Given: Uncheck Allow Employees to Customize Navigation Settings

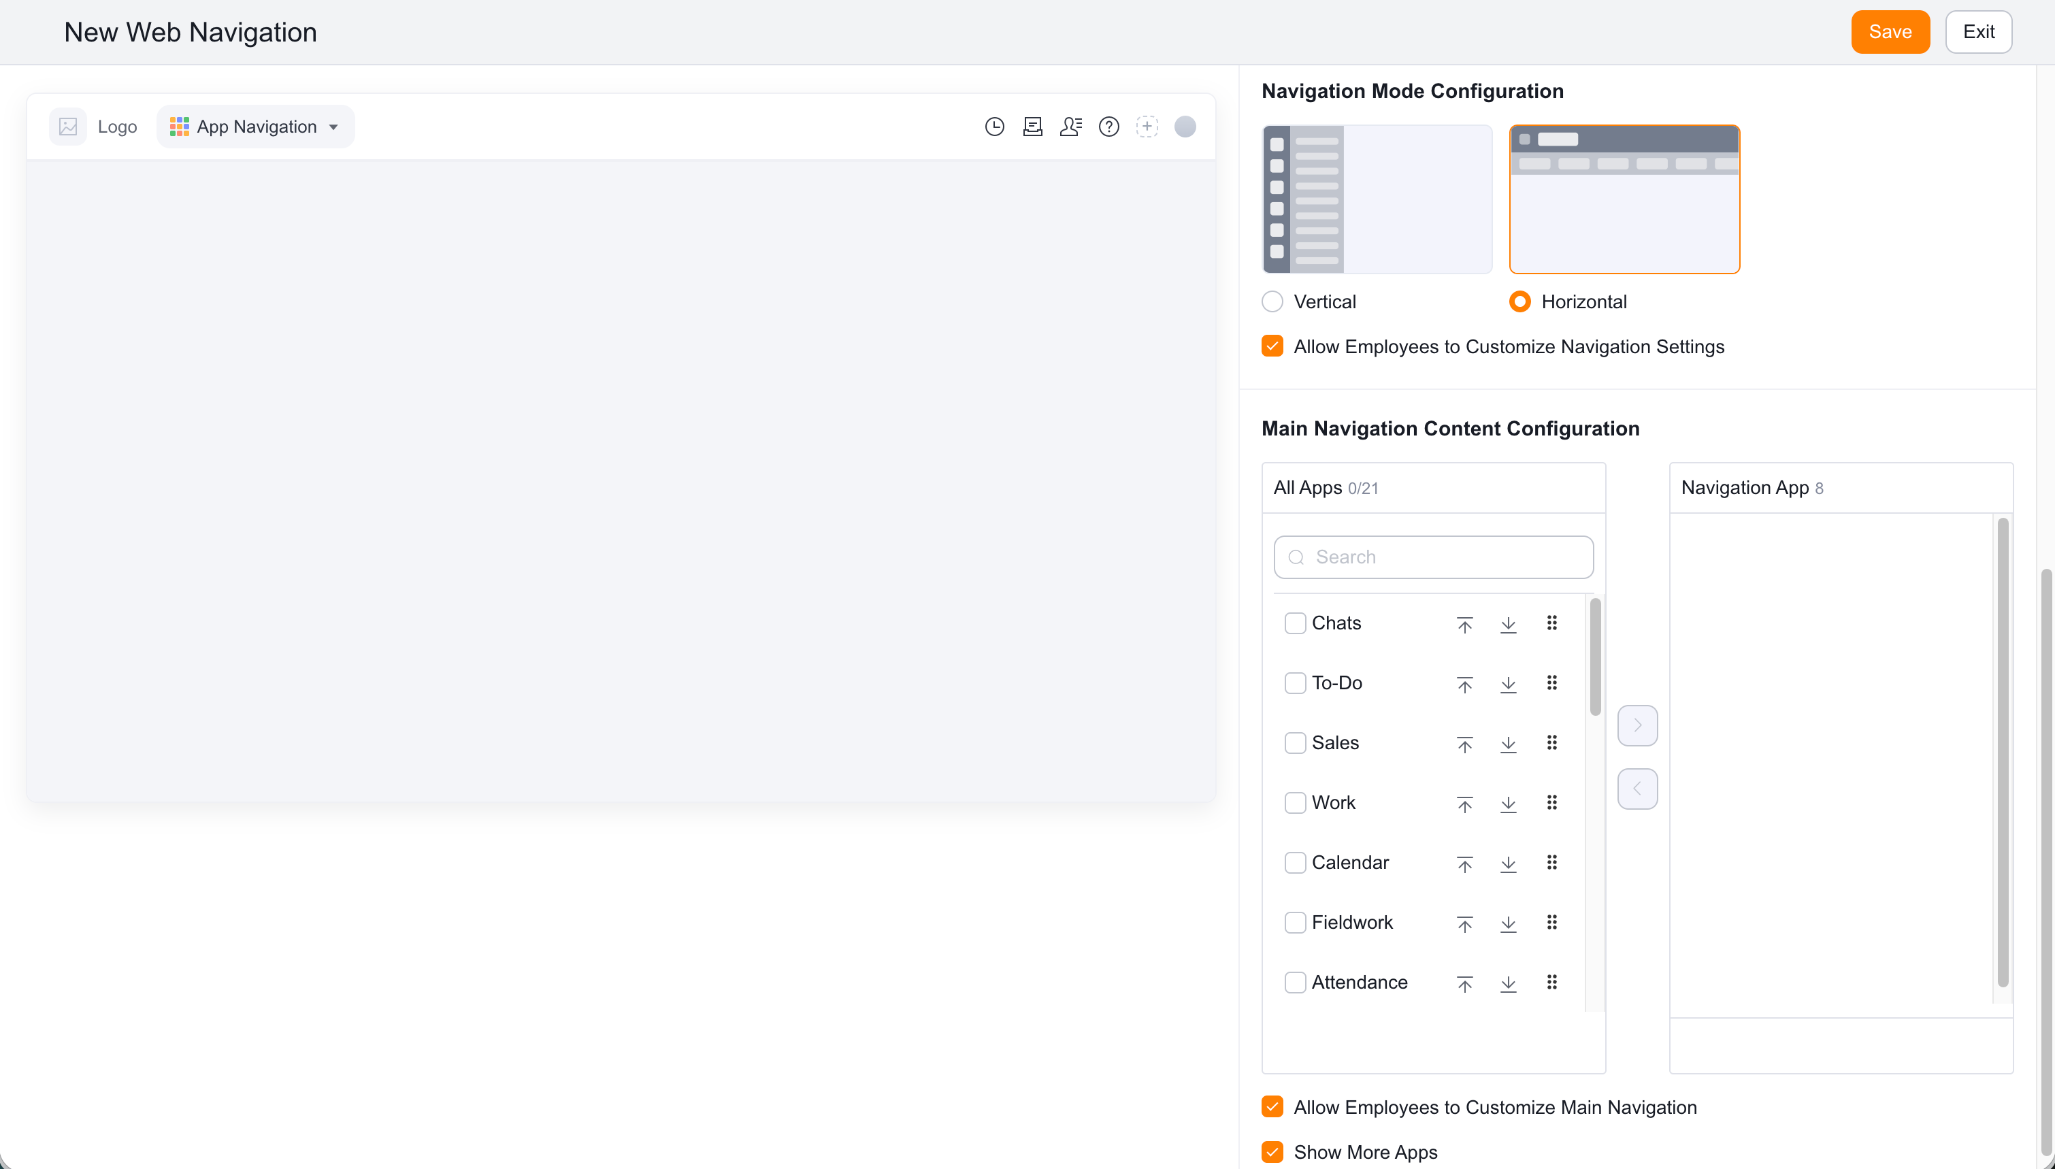Looking at the screenshot, I should pos(1272,346).
